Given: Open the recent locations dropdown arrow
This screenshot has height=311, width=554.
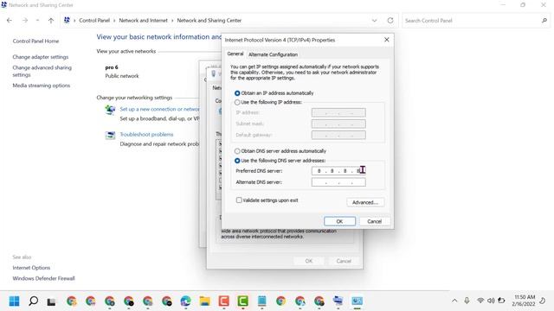Looking at the screenshot, I should point(37,21).
